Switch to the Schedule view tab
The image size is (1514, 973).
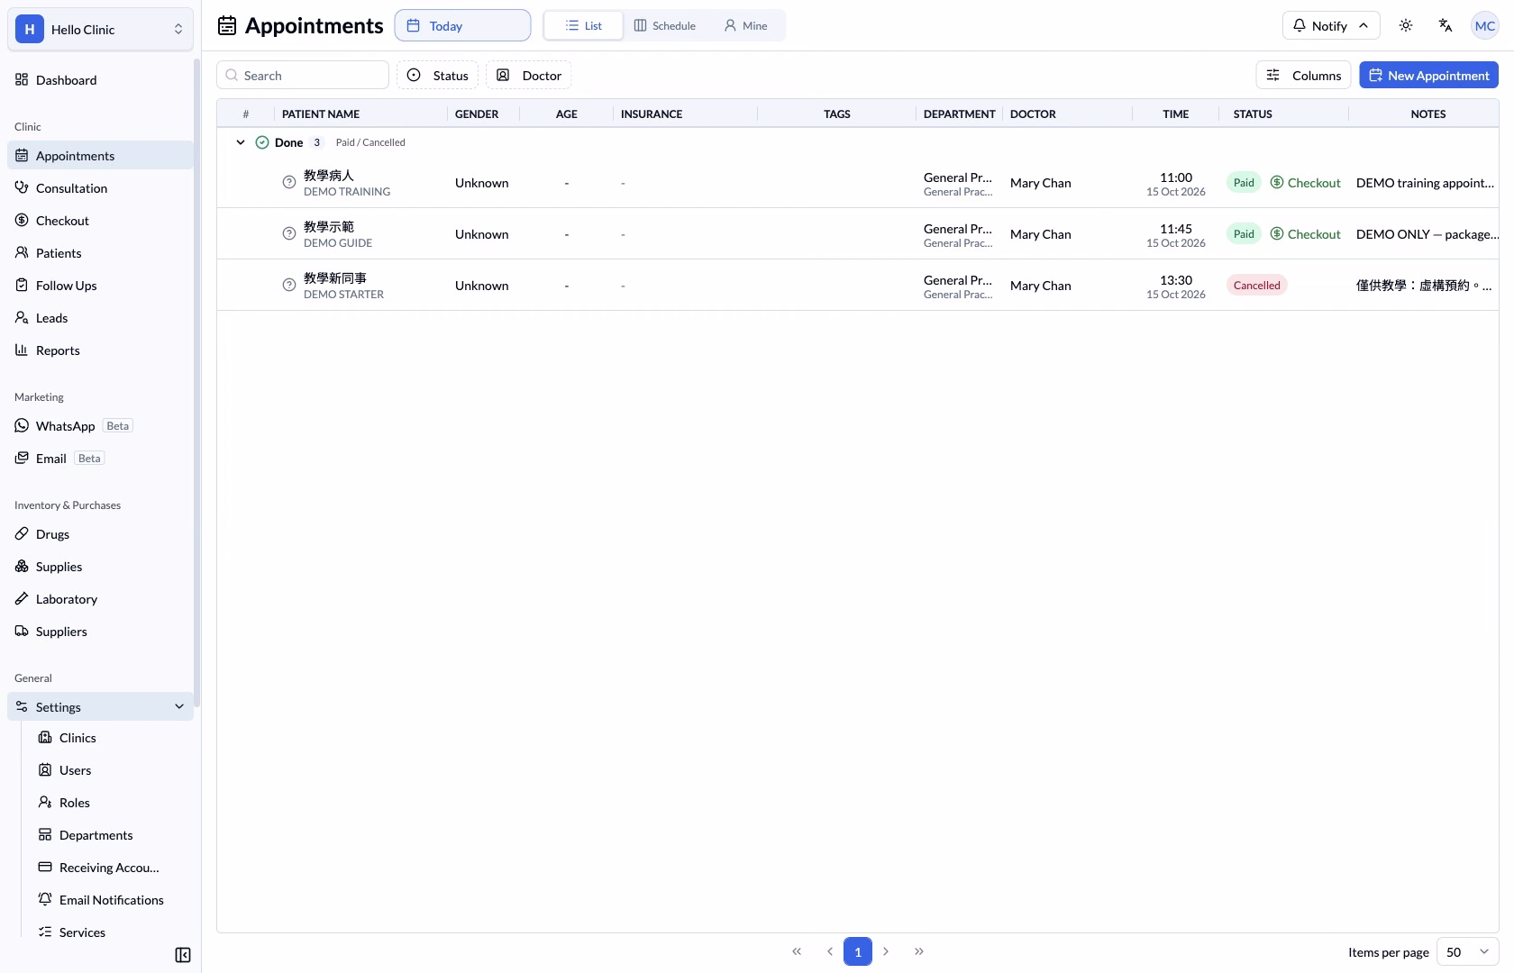[665, 25]
